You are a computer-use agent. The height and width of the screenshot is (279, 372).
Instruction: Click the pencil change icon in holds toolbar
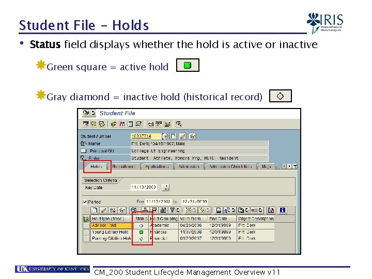[104, 210]
